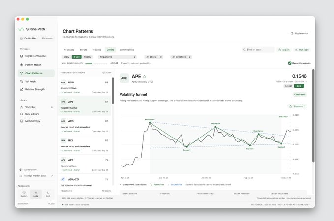Select the 3 Day timeframe

point(77,57)
